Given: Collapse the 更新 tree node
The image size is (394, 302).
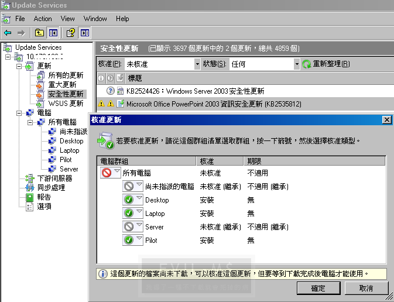Looking at the screenshot, I should (19, 66).
